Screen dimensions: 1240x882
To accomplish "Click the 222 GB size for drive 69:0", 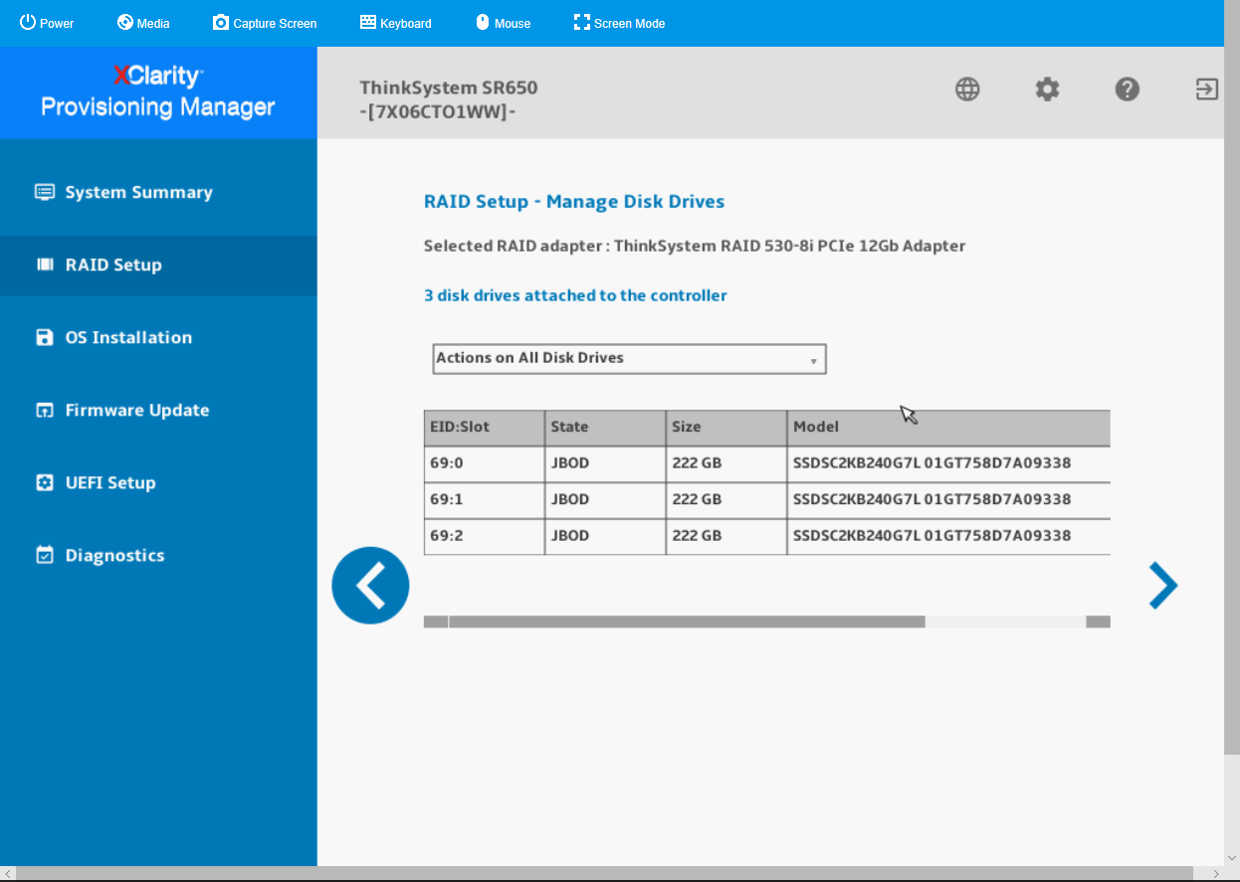I will 697,463.
